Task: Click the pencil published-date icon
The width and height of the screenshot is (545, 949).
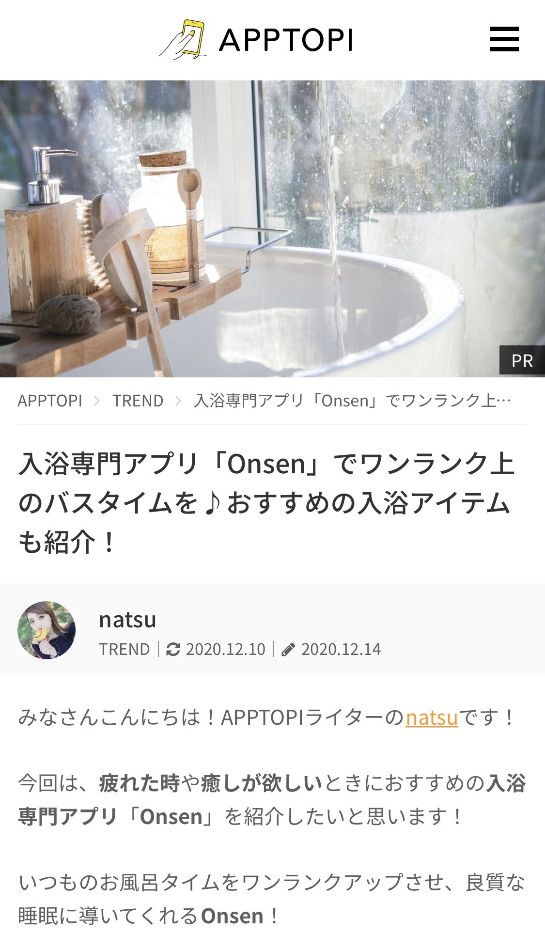Action: click(x=288, y=649)
